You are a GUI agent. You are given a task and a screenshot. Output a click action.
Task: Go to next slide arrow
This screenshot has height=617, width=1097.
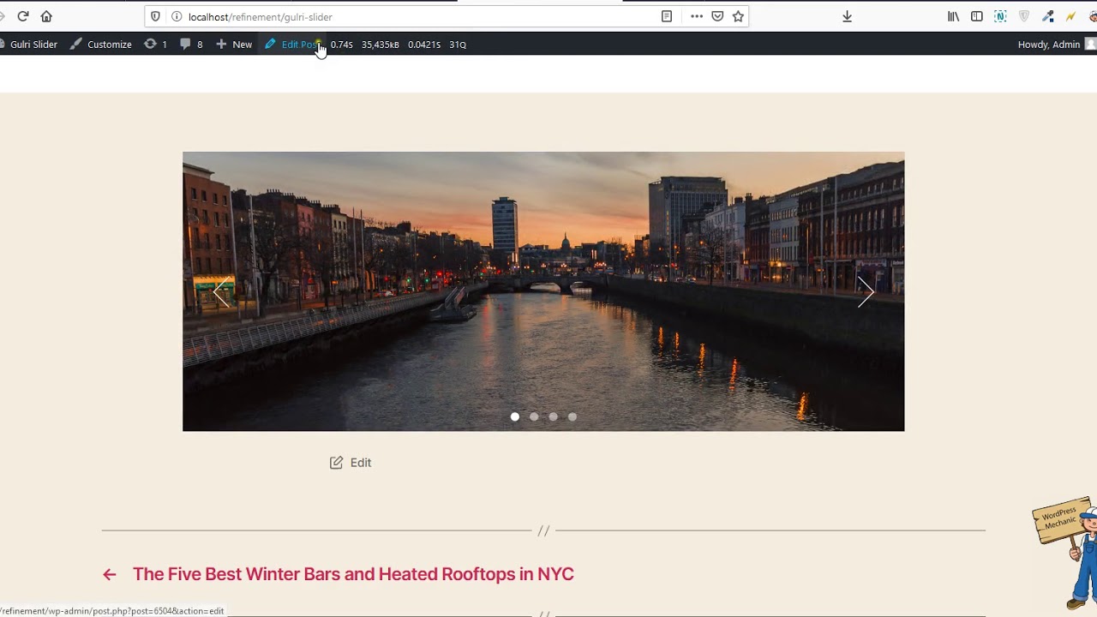click(866, 292)
